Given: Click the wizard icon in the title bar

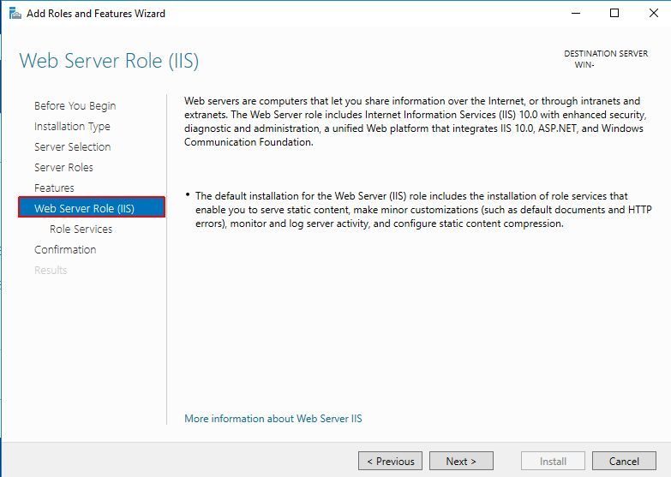Looking at the screenshot, I should point(13,14).
